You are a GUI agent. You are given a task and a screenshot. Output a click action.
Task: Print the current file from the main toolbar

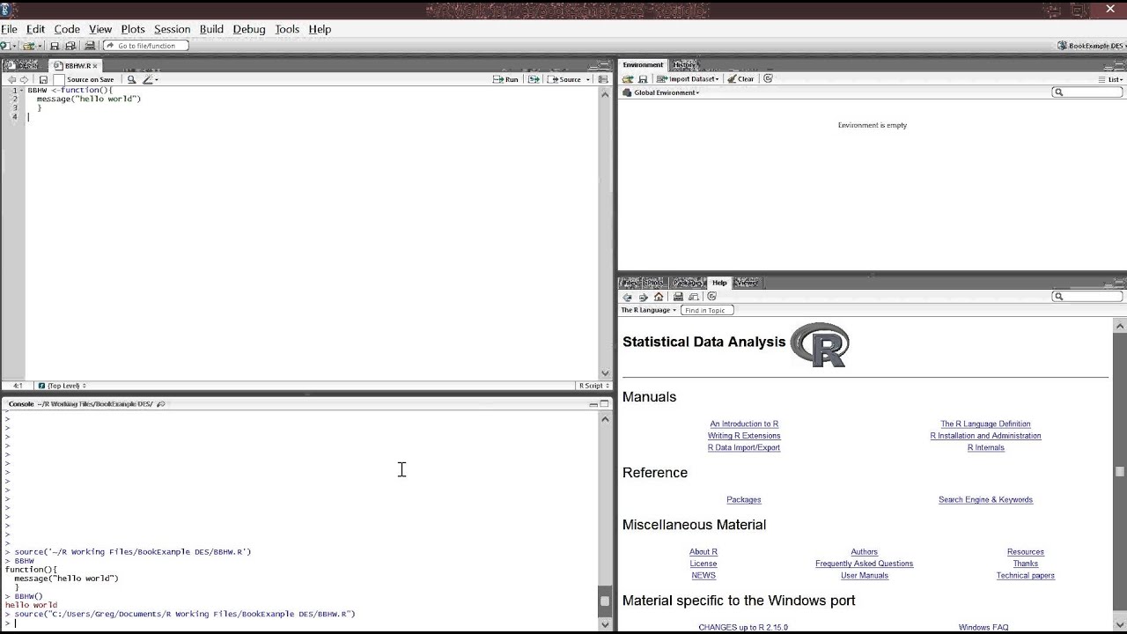pyautogui.click(x=90, y=46)
